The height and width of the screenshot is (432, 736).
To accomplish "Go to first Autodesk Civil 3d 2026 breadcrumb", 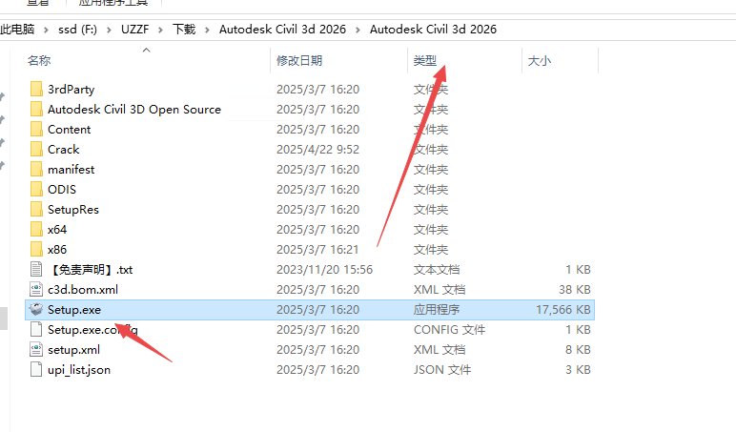I will 282,30.
